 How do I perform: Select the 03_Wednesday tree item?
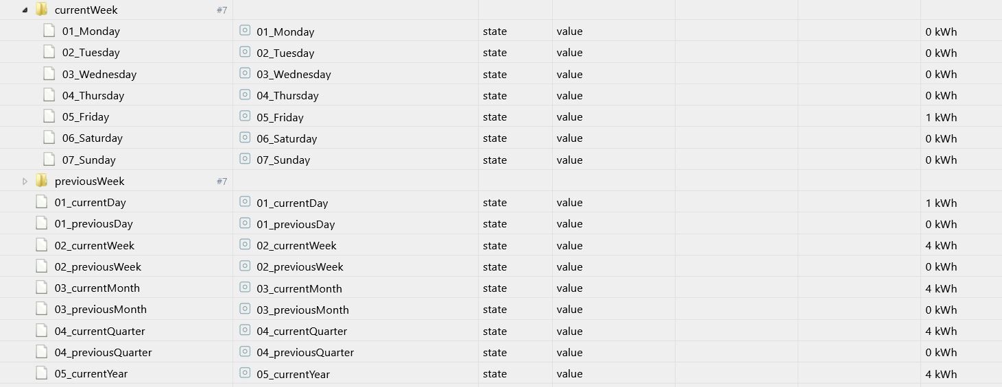[x=99, y=74]
